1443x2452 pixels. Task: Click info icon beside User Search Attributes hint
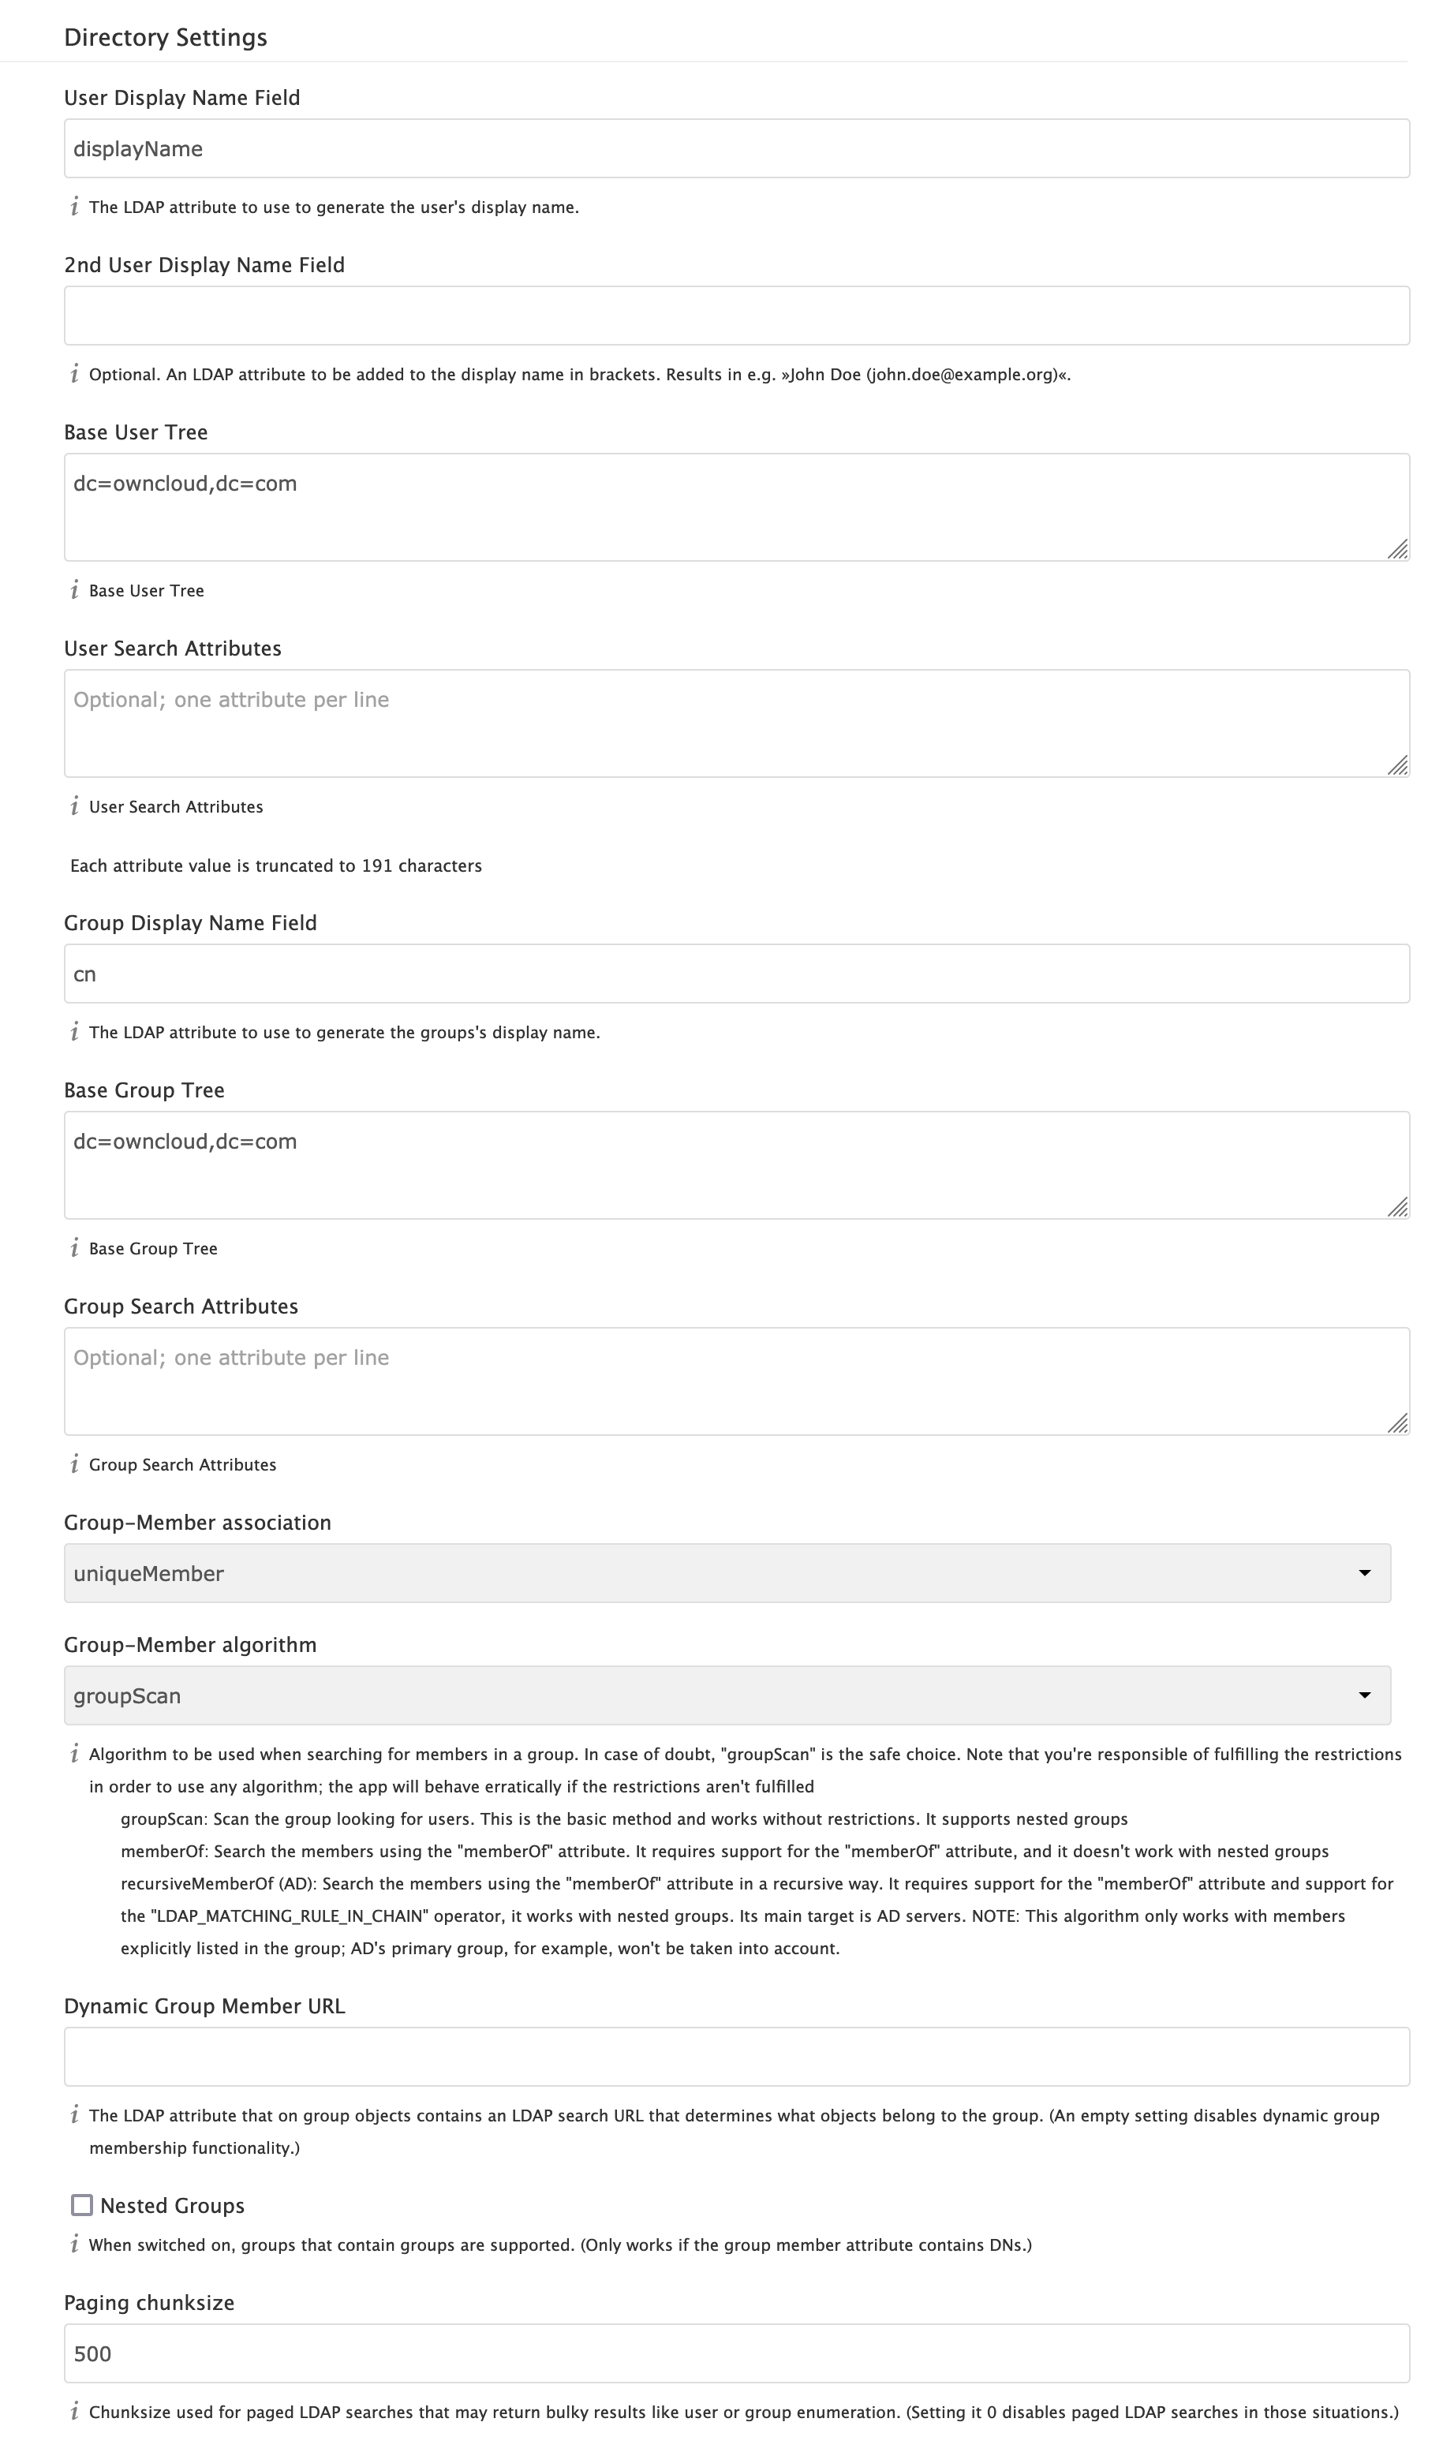(74, 805)
